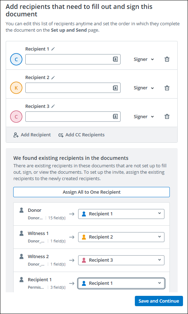Open Signer role dropdown for Recipient 3
The width and height of the screenshot is (188, 314).
pos(144,116)
